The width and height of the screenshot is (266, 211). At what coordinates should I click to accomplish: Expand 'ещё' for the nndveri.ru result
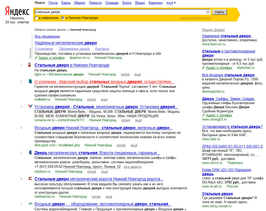[104, 99]
